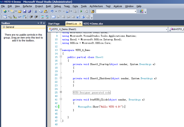Uncomment the selected lines icon

(x=47, y=17)
